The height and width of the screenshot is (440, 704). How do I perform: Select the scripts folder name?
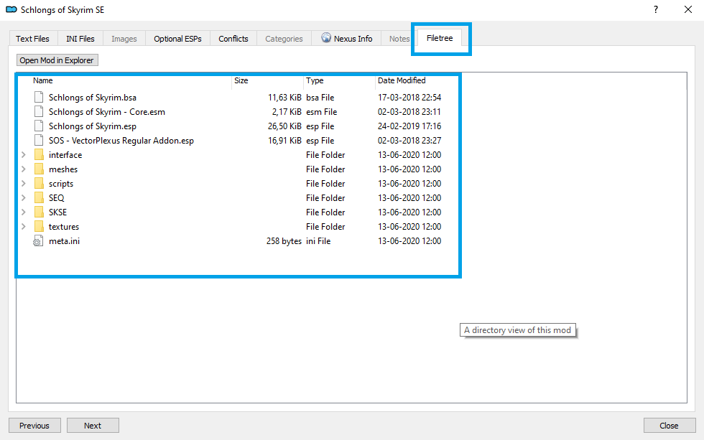point(61,184)
